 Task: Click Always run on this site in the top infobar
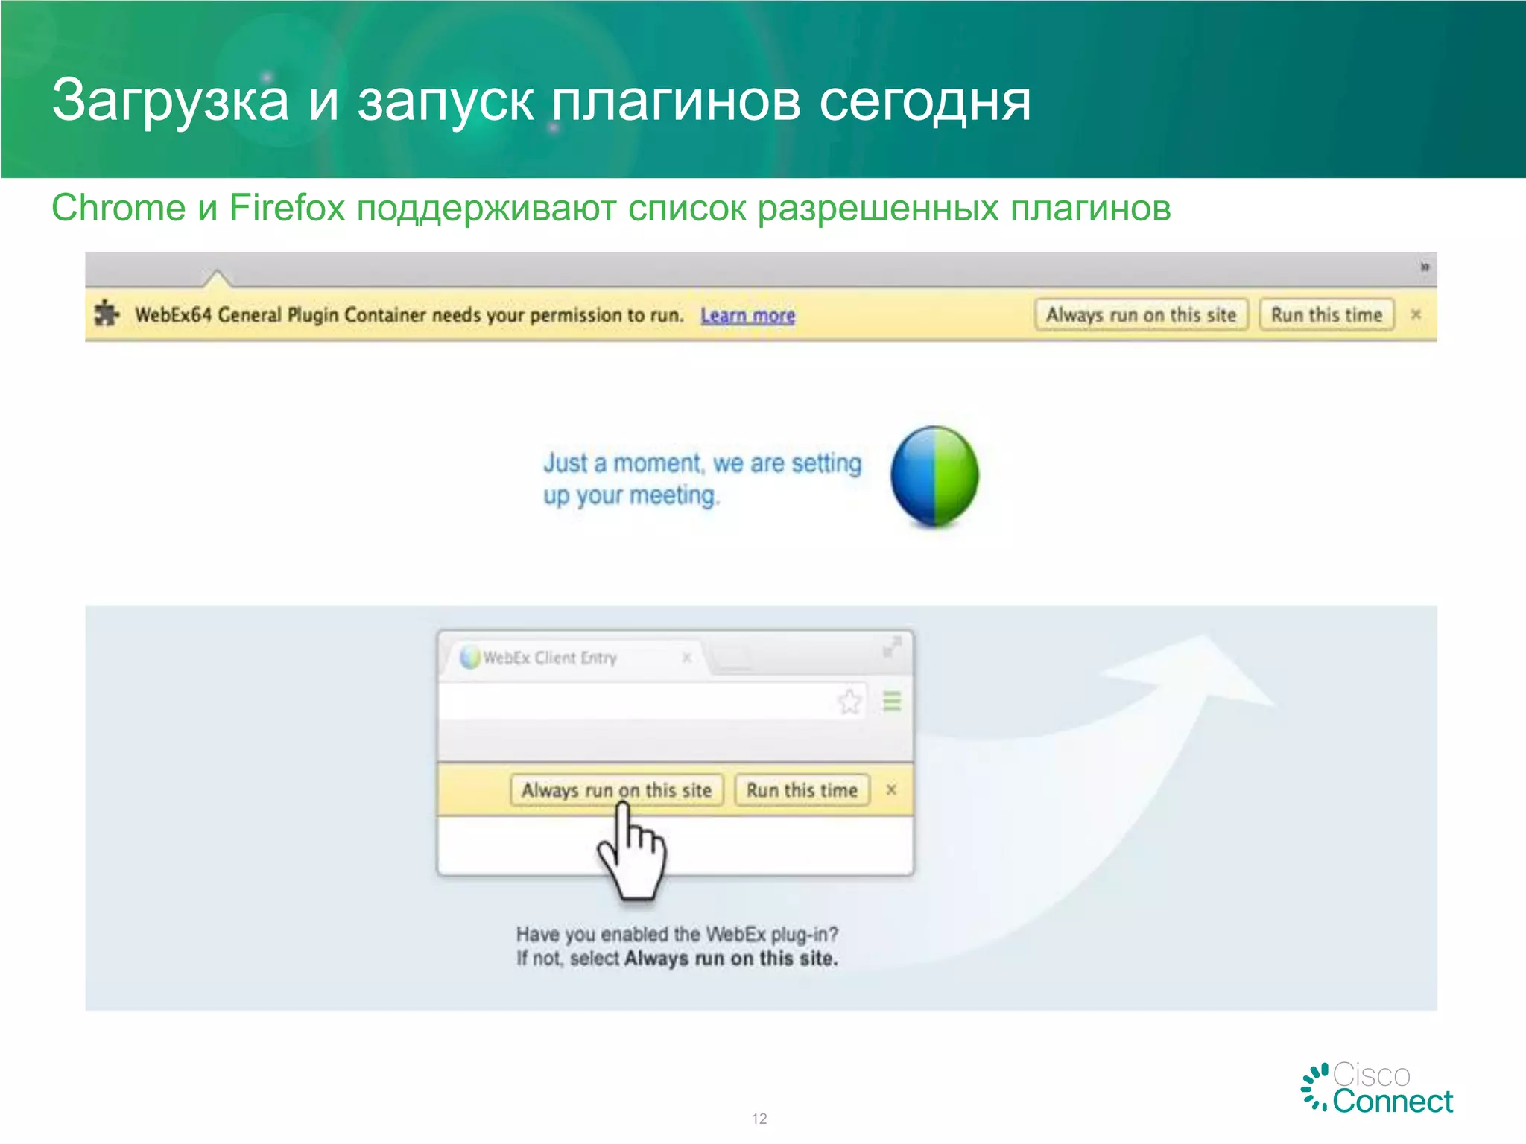click(1141, 314)
